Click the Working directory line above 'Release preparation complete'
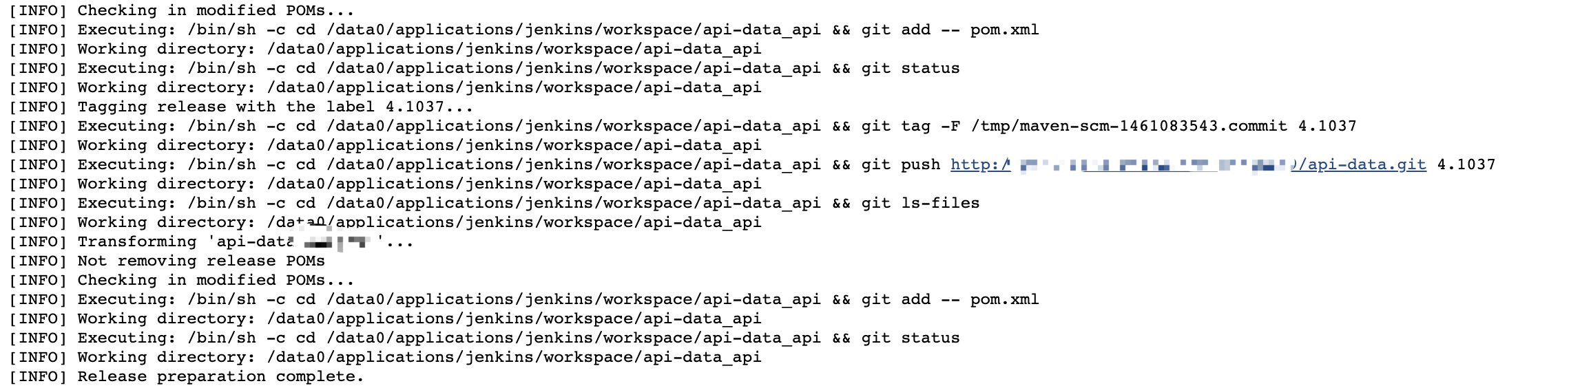 pyautogui.click(x=419, y=358)
